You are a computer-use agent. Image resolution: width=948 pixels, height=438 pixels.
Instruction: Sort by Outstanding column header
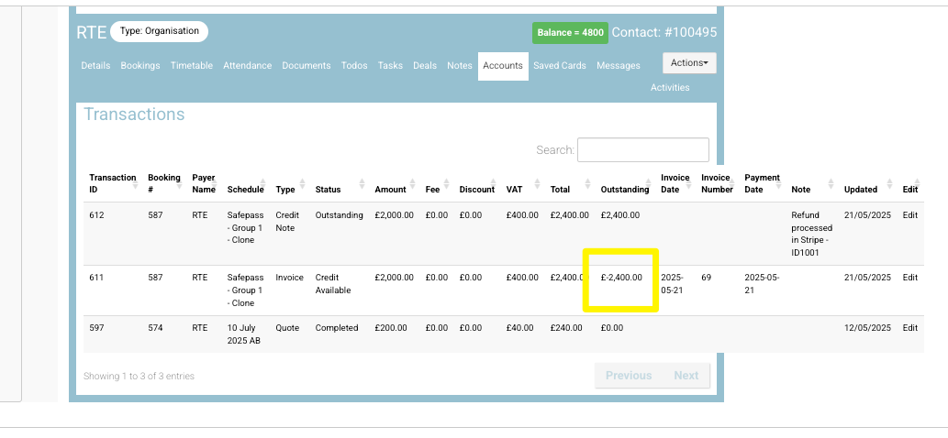pos(624,190)
